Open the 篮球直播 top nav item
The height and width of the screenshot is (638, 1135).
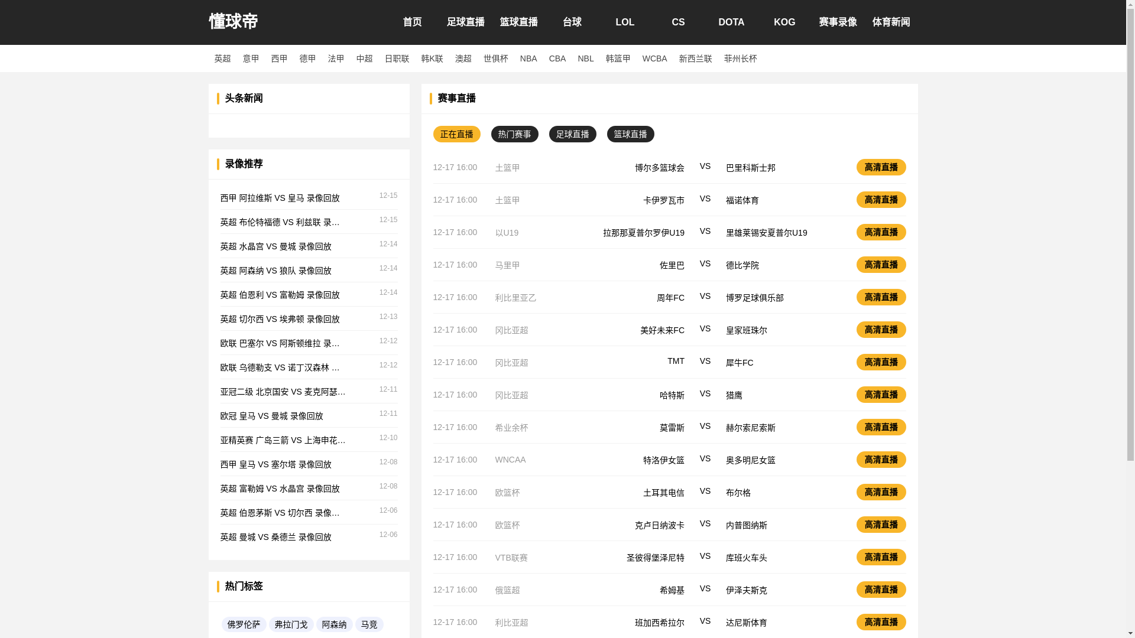pyautogui.click(x=518, y=22)
